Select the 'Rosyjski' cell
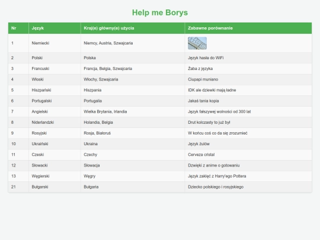 point(55,133)
